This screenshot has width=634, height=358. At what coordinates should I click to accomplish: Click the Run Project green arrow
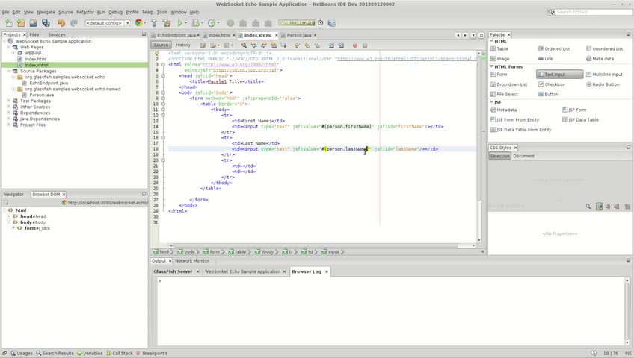180,23
